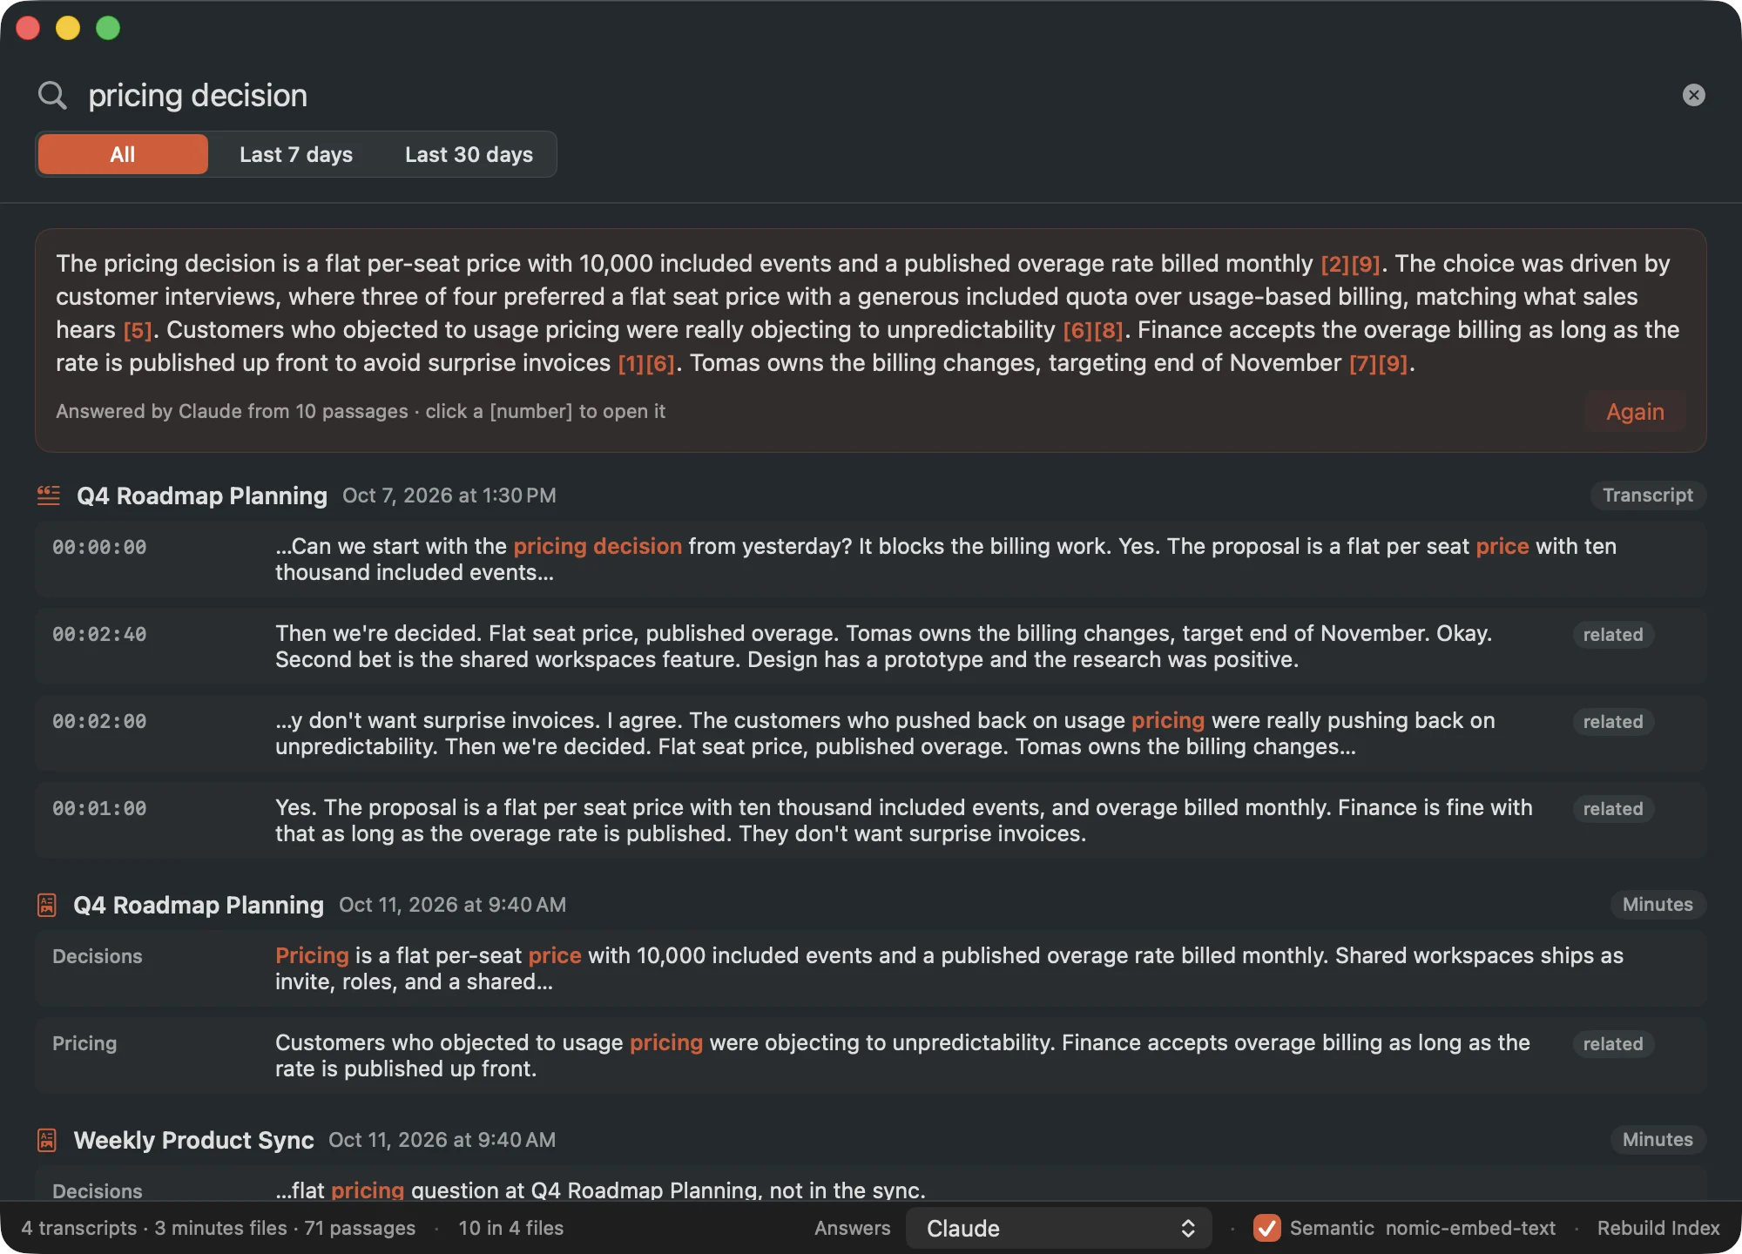The height and width of the screenshot is (1254, 1742).
Task: Open the transcript passage at 00:02:40
Action: tap(870, 646)
